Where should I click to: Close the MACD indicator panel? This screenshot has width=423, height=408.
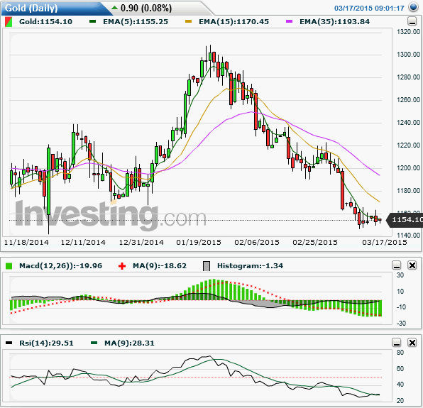412,265
